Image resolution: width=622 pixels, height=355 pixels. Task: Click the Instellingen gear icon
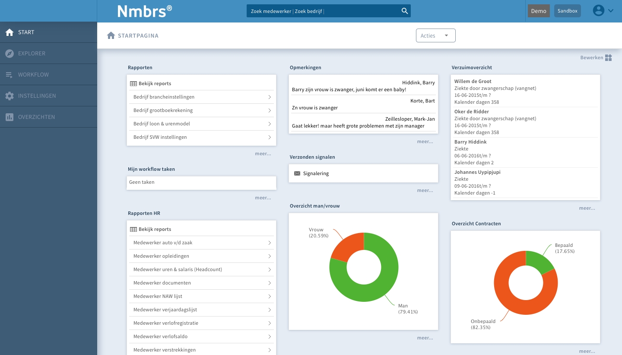point(10,96)
